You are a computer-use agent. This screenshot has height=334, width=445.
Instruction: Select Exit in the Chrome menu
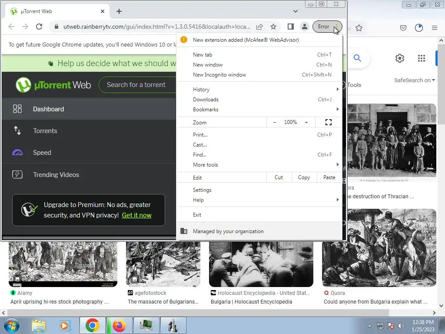pos(259,215)
